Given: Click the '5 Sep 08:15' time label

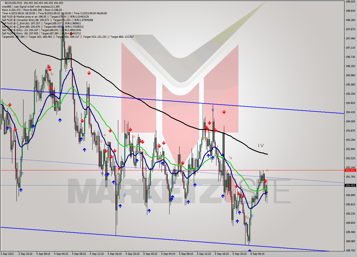Looking at the screenshot, I should click(186, 254).
